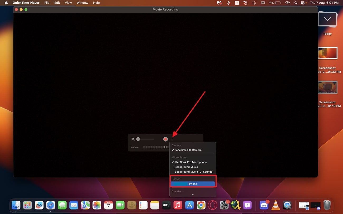The width and height of the screenshot is (343, 214).
Task: Choose Background Music (UI Sounds) microphone
Action: click(193, 172)
